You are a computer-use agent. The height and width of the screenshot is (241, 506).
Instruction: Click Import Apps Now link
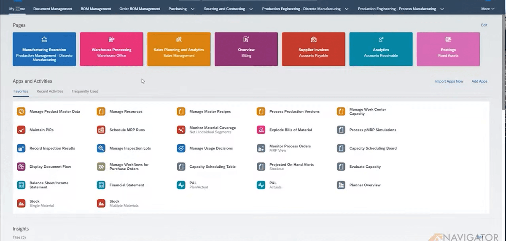click(x=449, y=81)
